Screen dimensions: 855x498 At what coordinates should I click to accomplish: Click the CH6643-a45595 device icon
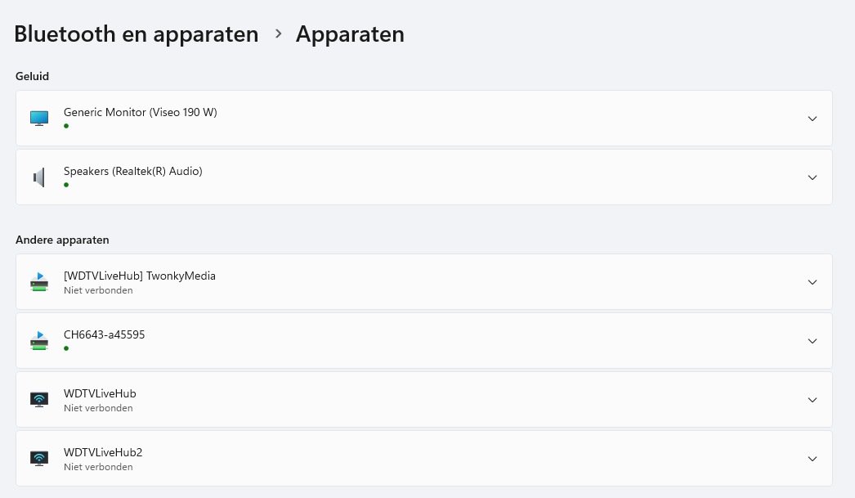[39, 341]
